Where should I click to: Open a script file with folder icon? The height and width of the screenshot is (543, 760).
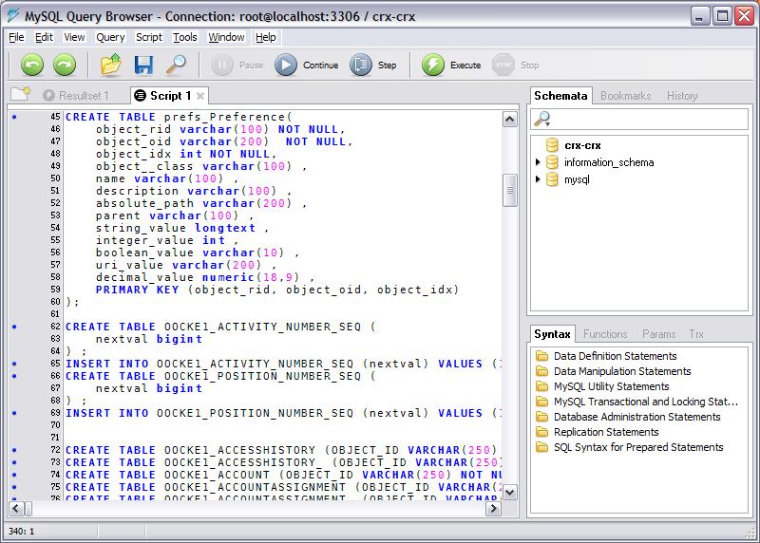point(111,65)
